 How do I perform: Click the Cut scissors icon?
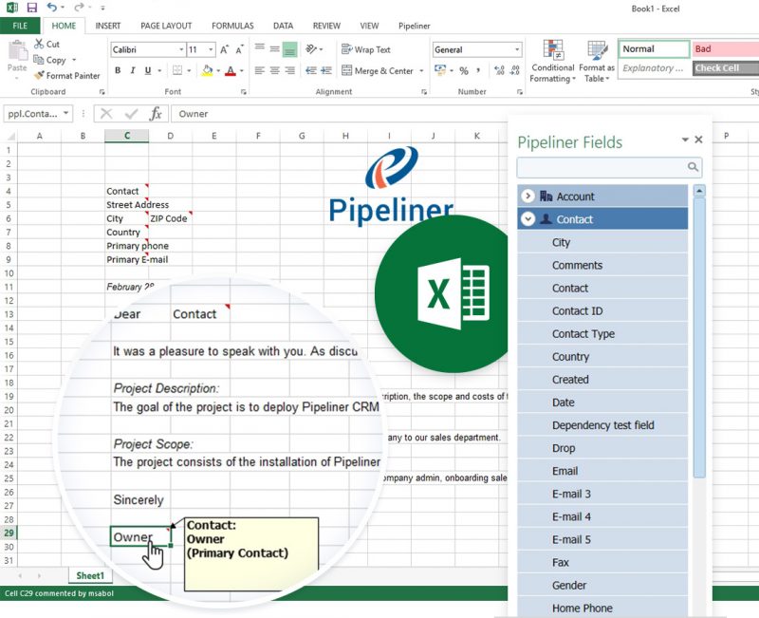coord(39,44)
